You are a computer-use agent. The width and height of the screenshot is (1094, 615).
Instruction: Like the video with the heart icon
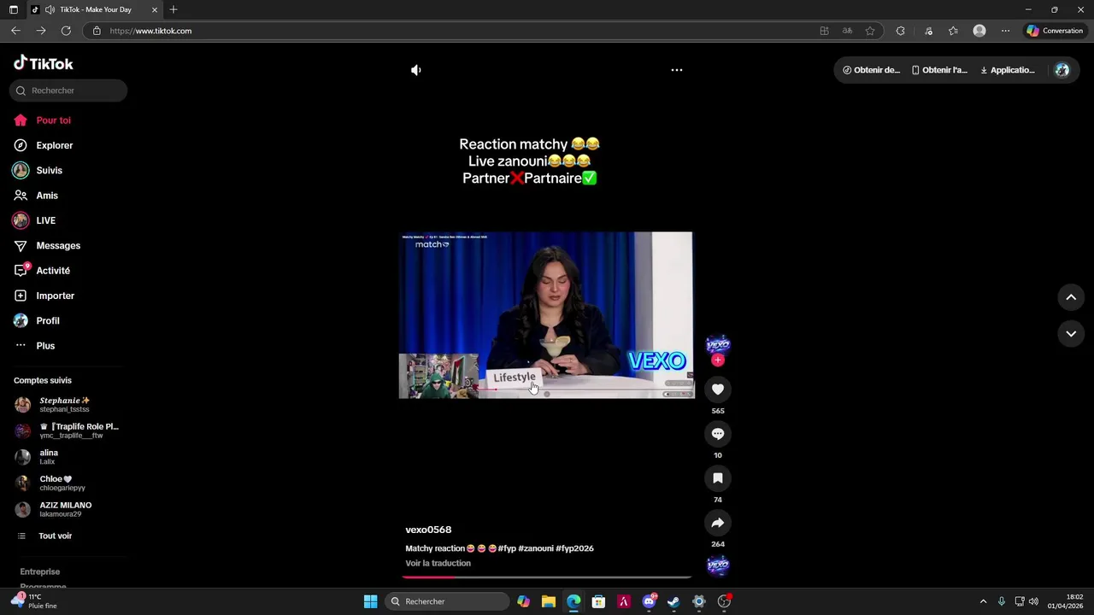coord(718,389)
